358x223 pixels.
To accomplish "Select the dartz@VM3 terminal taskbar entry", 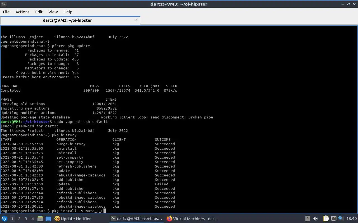I will [136, 219].
